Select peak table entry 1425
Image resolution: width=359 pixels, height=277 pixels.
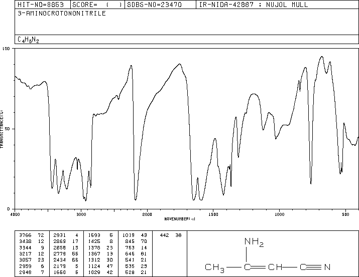100,241
